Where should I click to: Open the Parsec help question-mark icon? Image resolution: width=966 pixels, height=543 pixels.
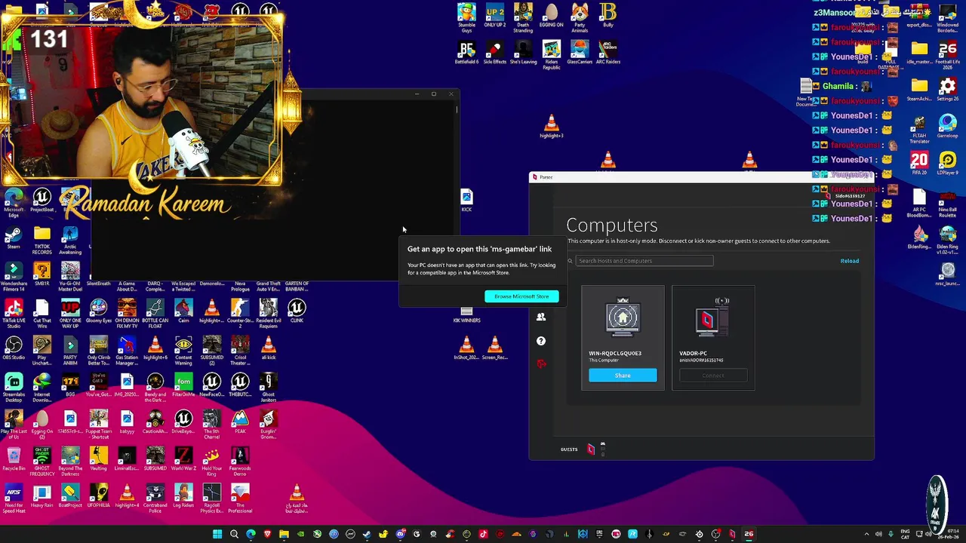tap(541, 341)
